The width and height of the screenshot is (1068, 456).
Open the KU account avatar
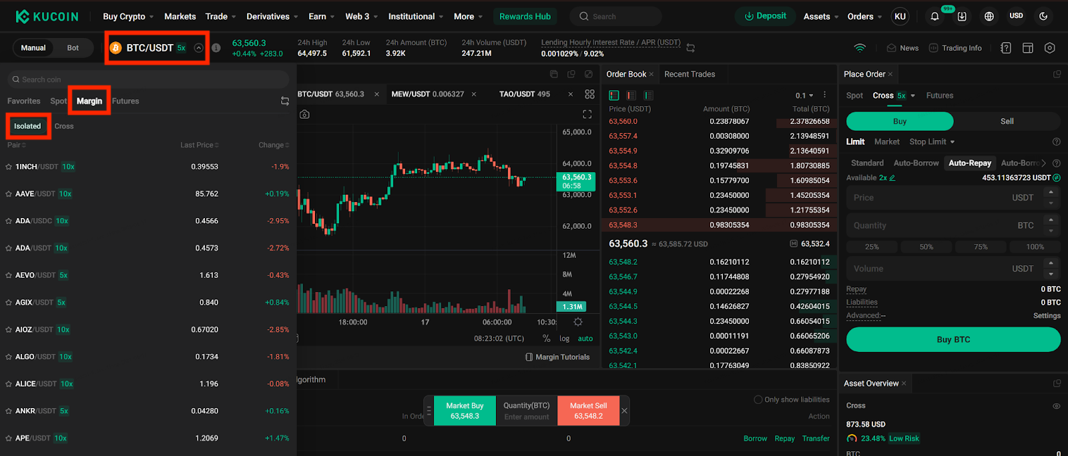[900, 17]
